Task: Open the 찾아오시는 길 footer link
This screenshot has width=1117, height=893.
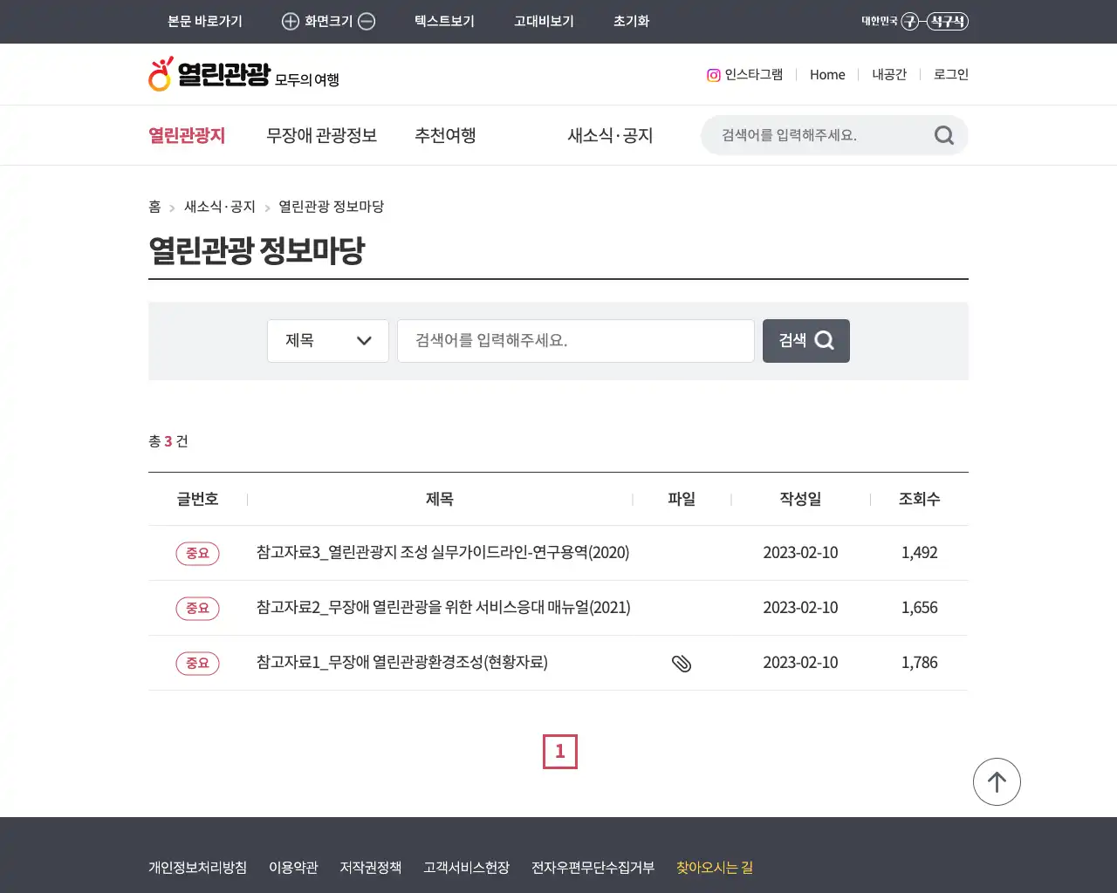Action: coord(714,867)
